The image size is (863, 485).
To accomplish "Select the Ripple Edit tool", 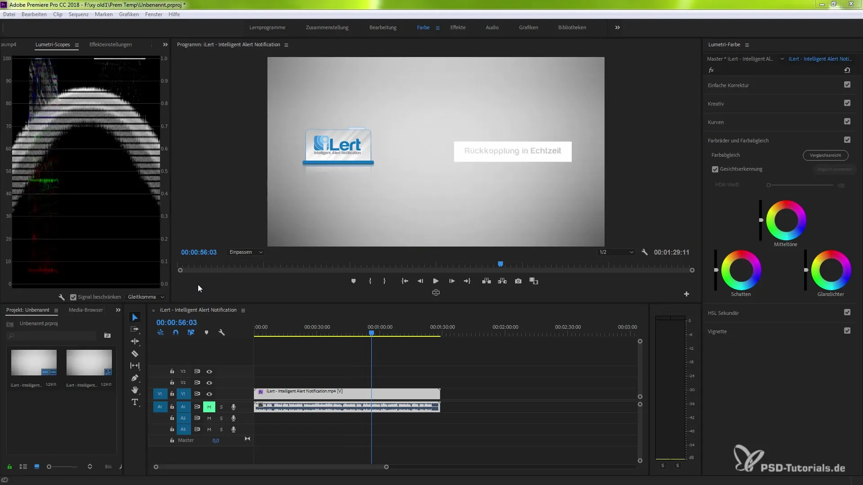I will pos(135,341).
